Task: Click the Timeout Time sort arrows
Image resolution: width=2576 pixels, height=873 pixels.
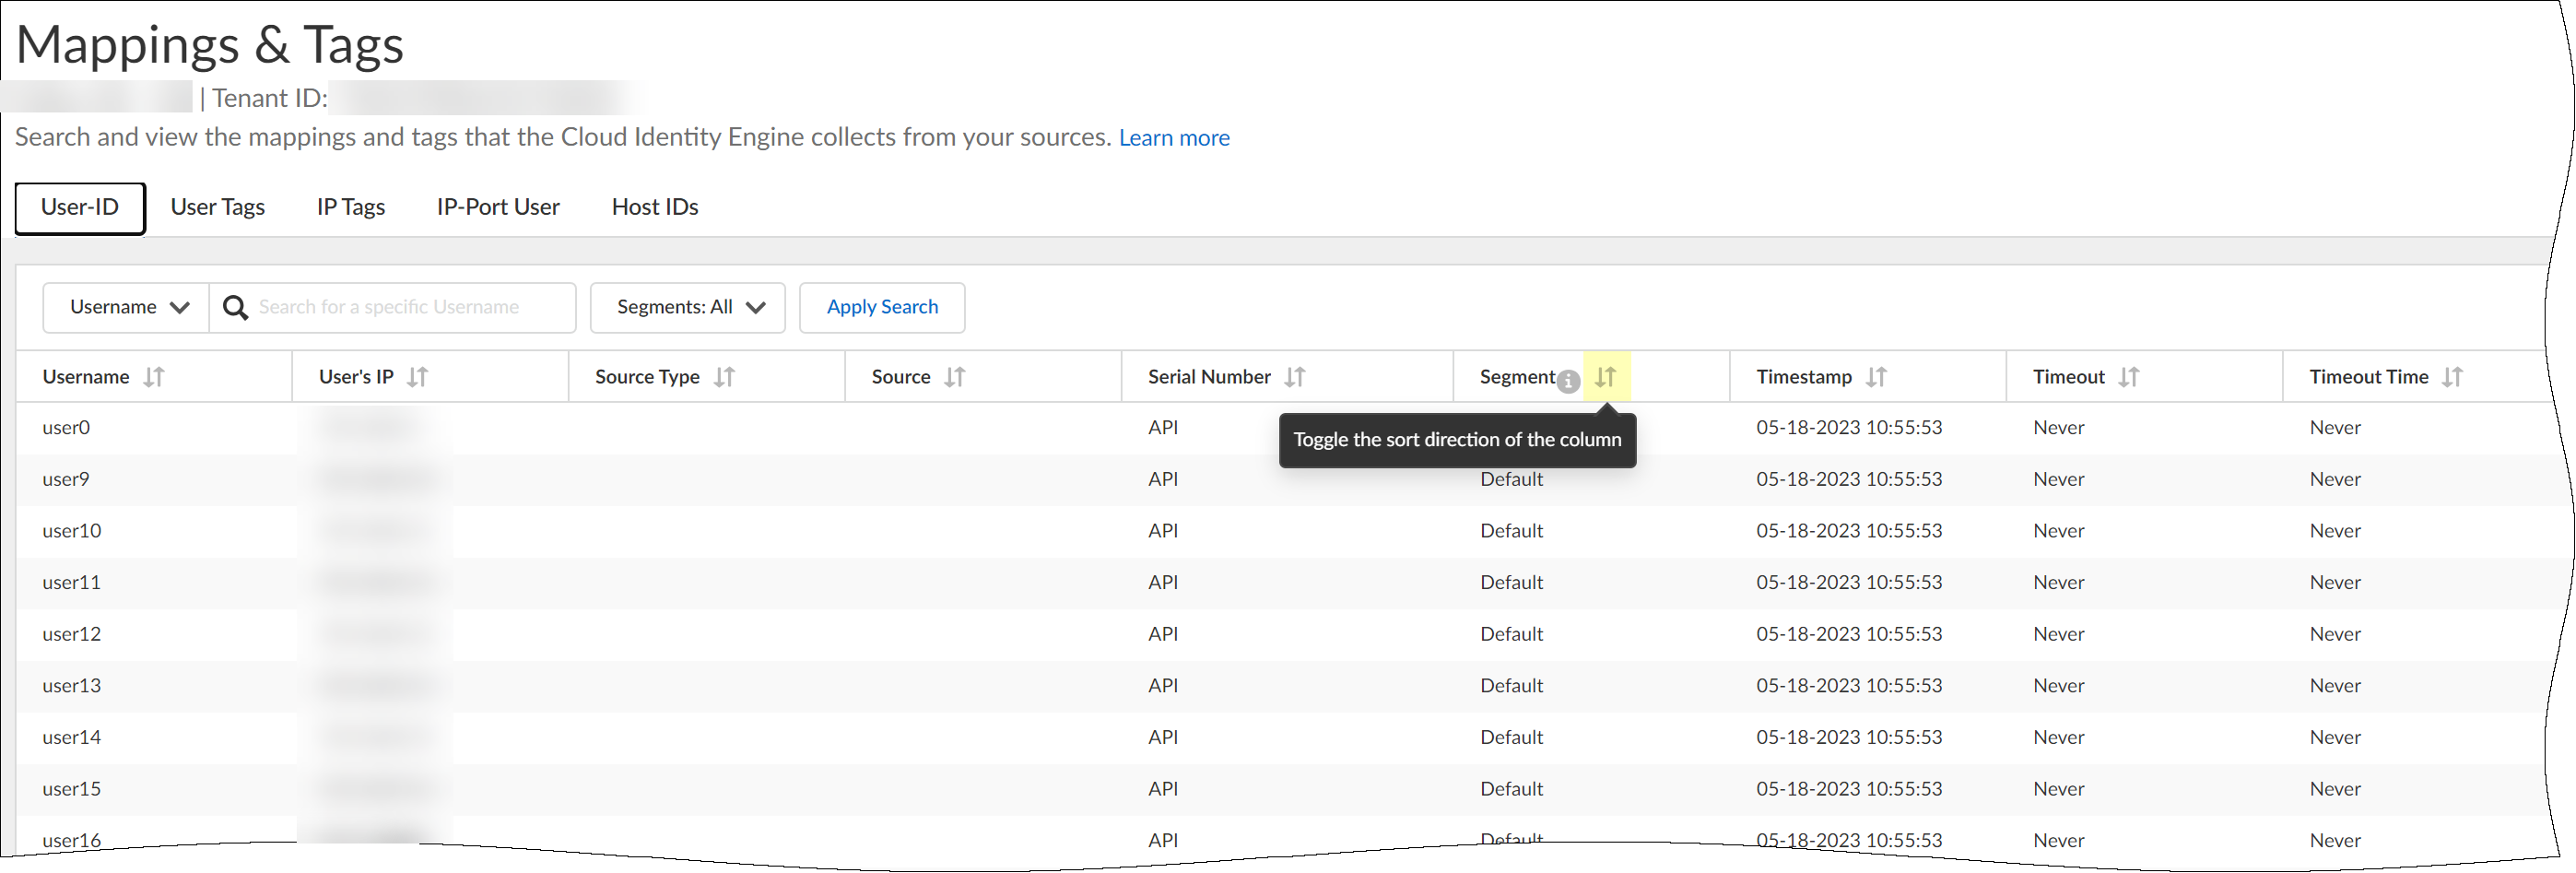Action: click(x=2451, y=377)
